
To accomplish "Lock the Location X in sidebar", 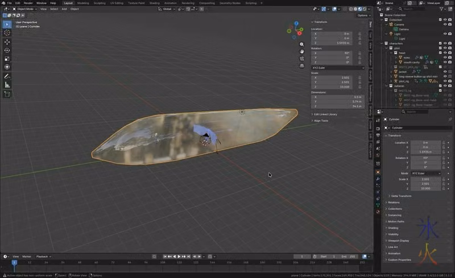I will pyautogui.click(x=360, y=33).
